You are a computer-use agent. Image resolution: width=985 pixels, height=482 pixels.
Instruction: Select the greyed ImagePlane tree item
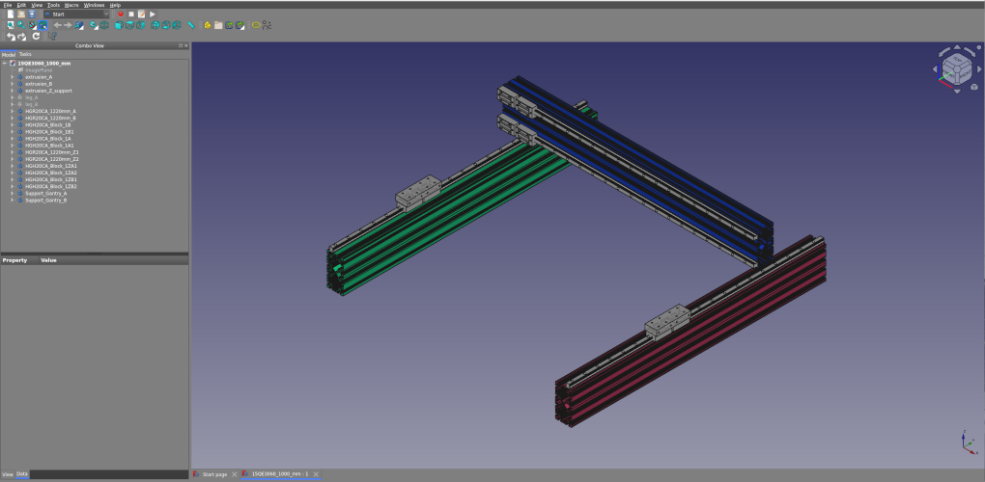(x=39, y=70)
